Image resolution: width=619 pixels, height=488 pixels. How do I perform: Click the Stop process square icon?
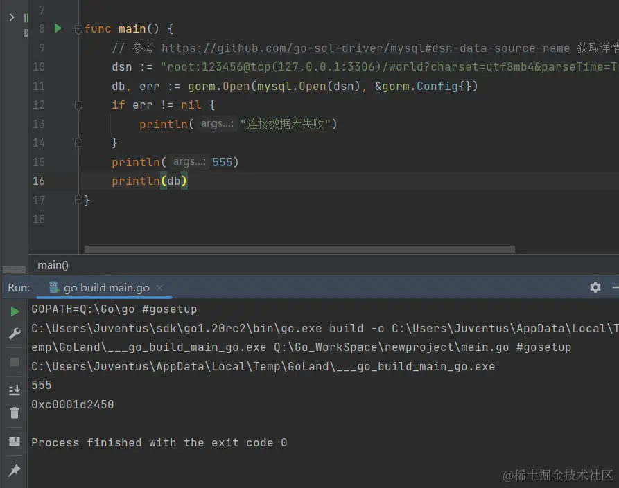[15, 362]
